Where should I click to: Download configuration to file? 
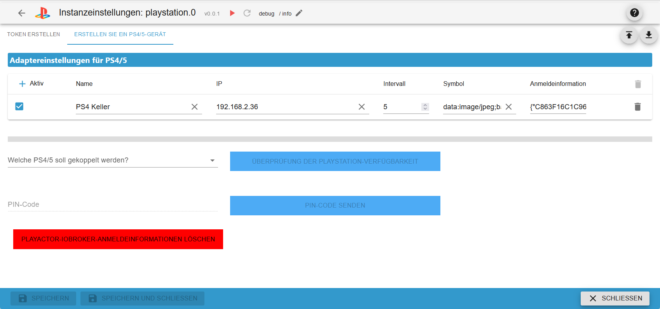(x=649, y=35)
